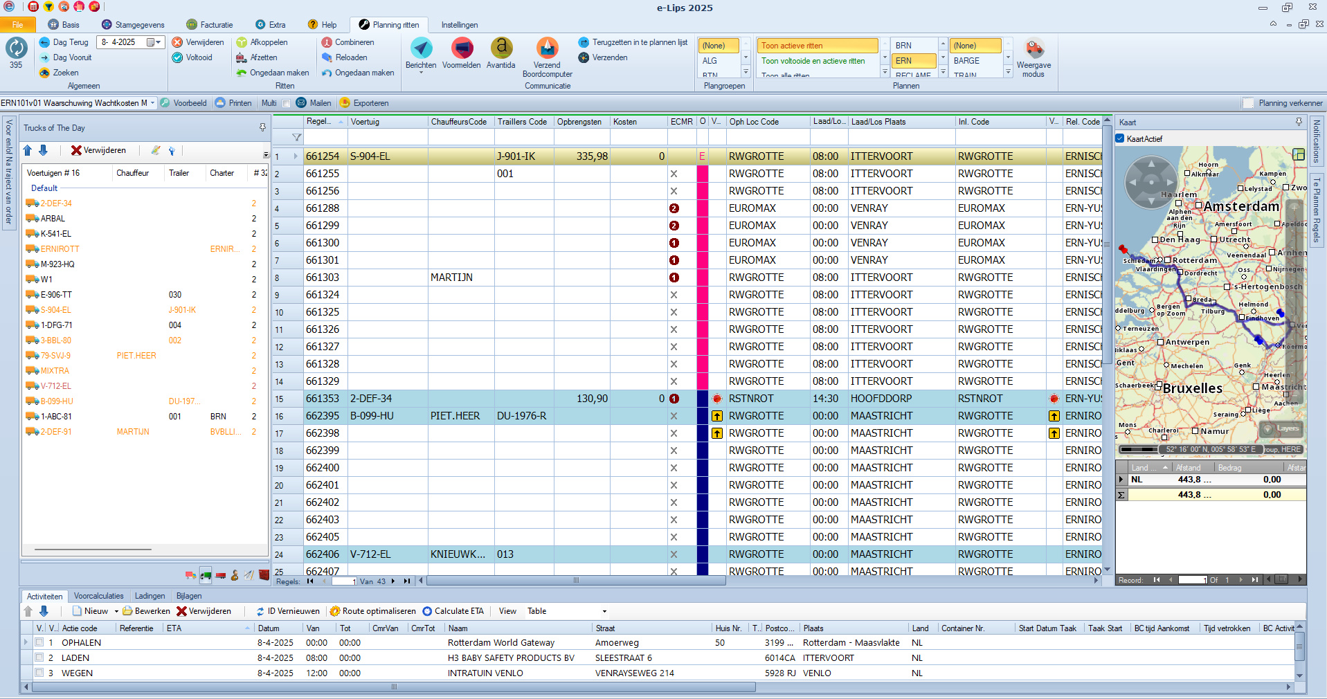Click the refresh icon above 395

(x=16, y=48)
